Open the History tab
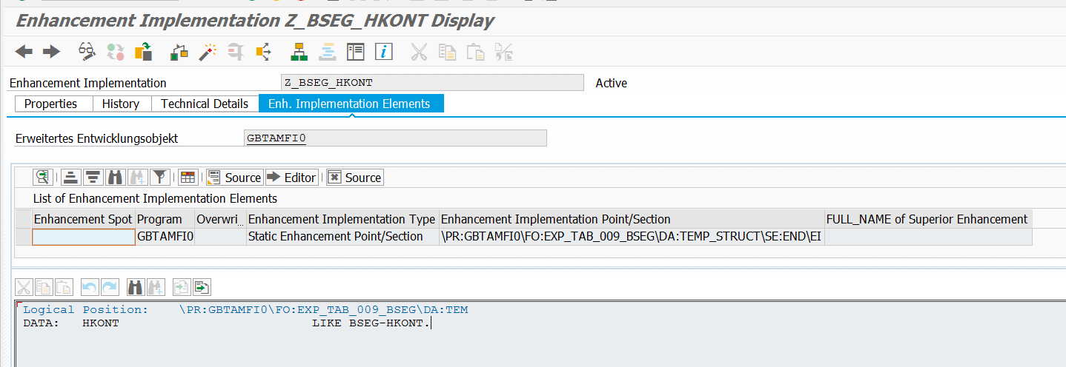This screenshot has height=367, width=1066. pos(121,104)
